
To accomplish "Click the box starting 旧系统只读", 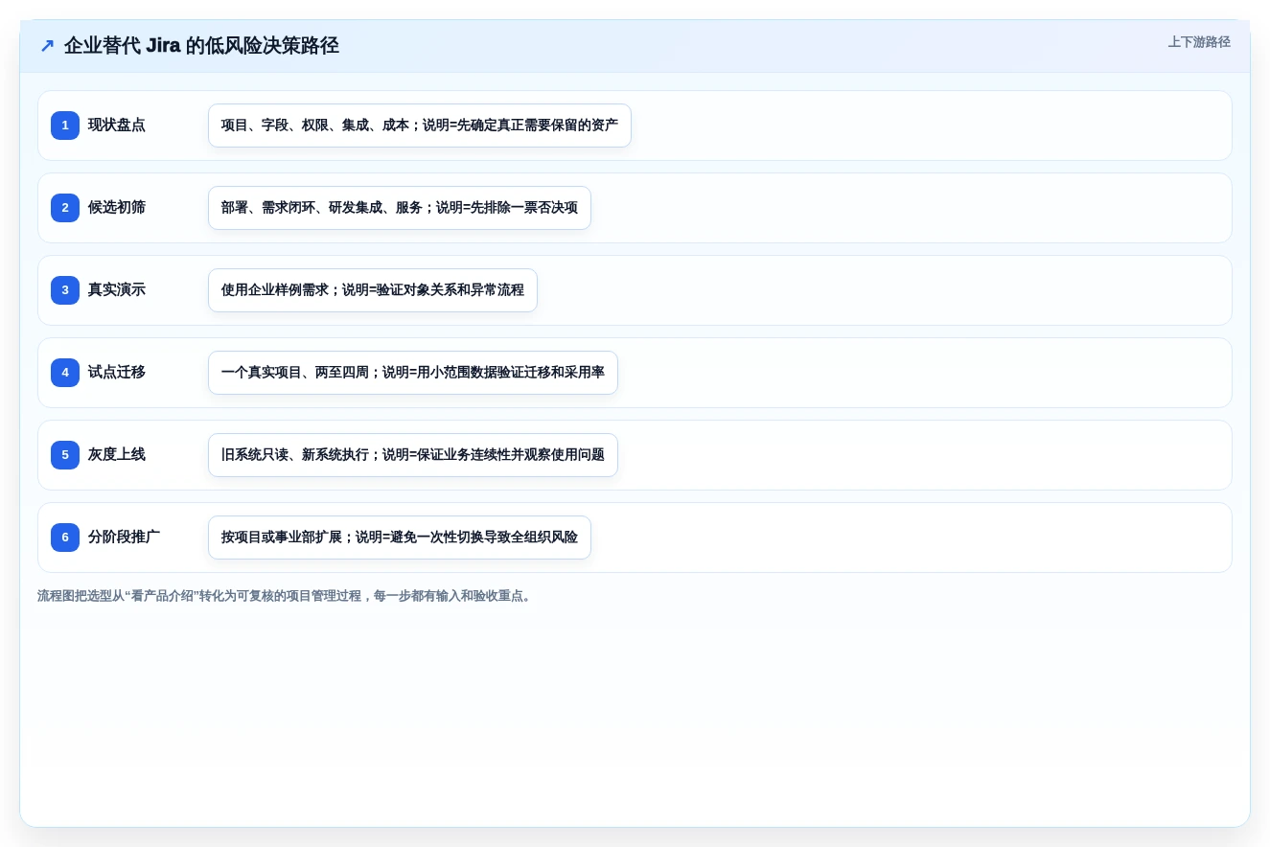I will [x=413, y=455].
